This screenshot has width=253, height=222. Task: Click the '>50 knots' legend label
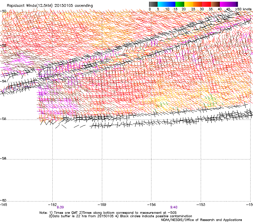pos(243,9)
